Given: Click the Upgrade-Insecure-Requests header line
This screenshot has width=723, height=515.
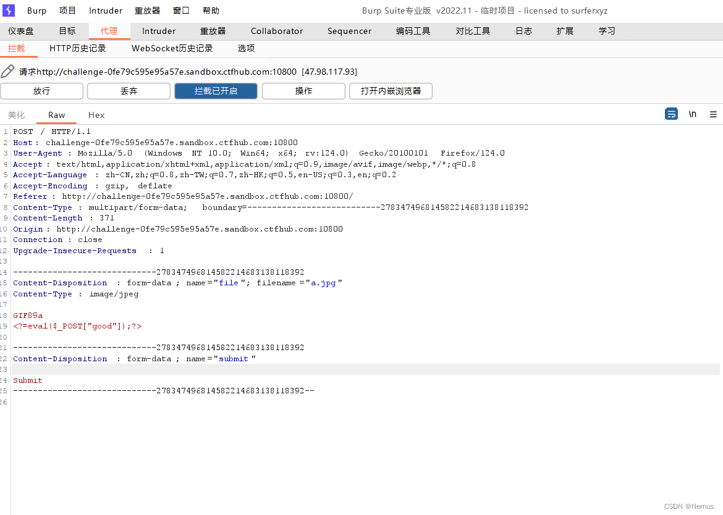Looking at the screenshot, I should pyautogui.click(x=88, y=251).
